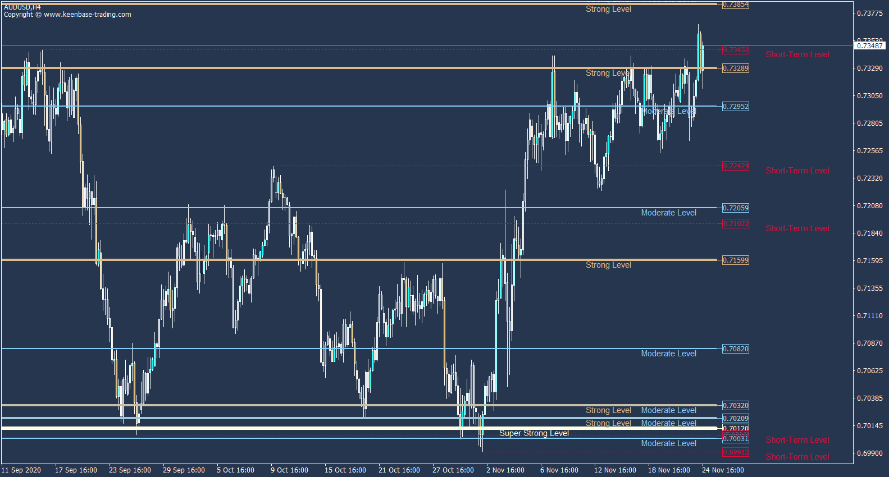Viewport: 889px width, 477px height.
Task: Click 0.72805 on the price axis
Action: pyautogui.click(x=869, y=123)
